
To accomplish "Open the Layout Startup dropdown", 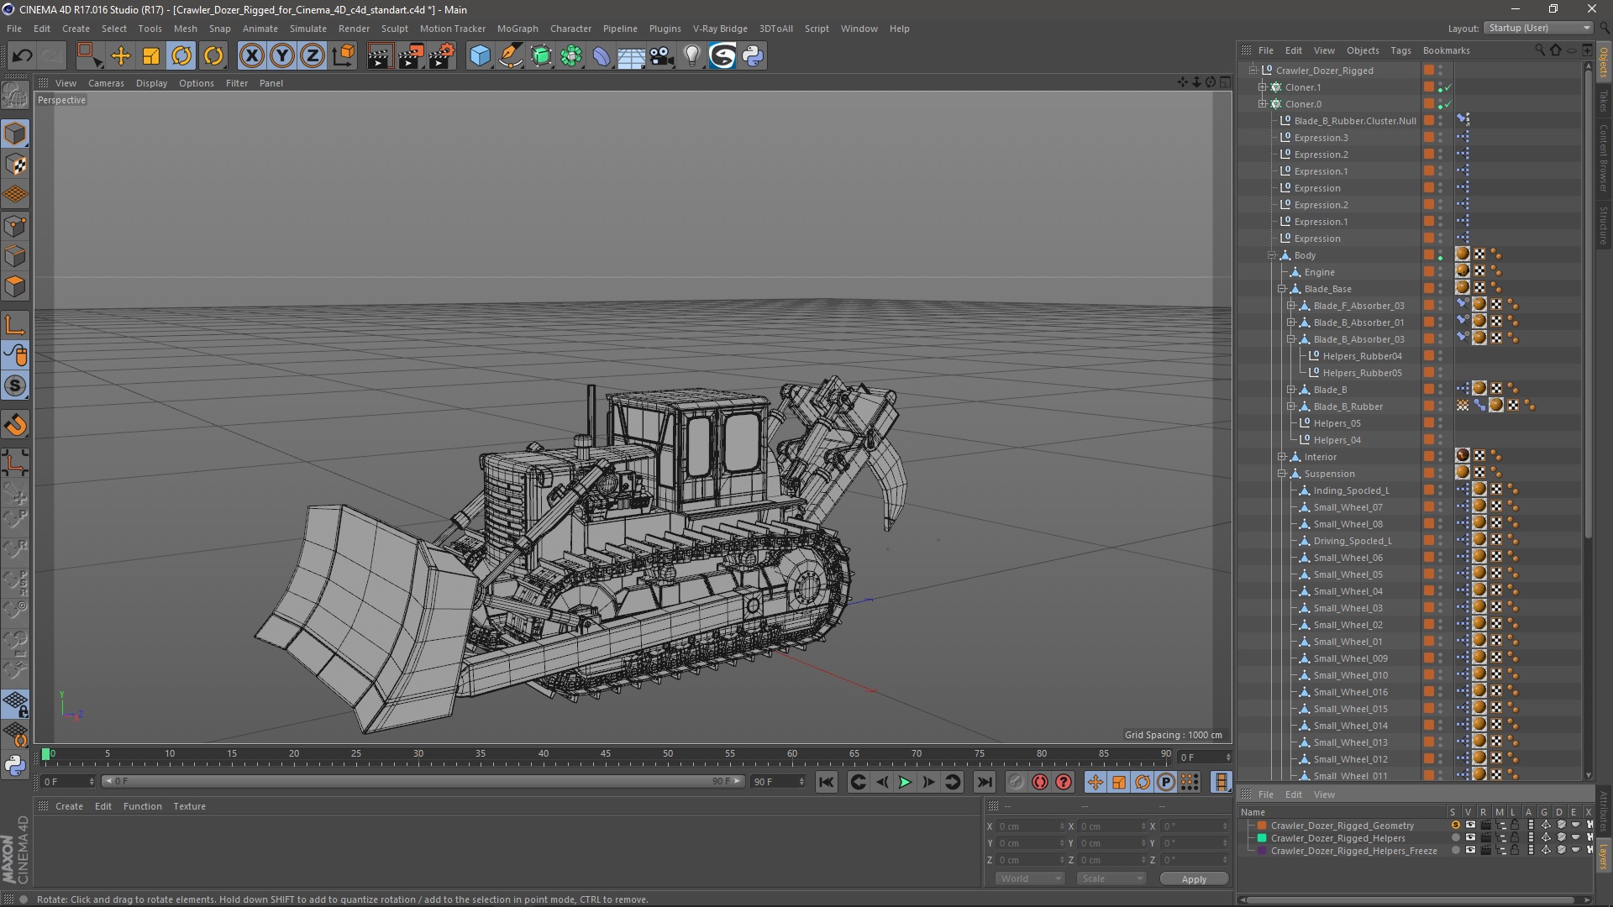I will [1538, 28].
